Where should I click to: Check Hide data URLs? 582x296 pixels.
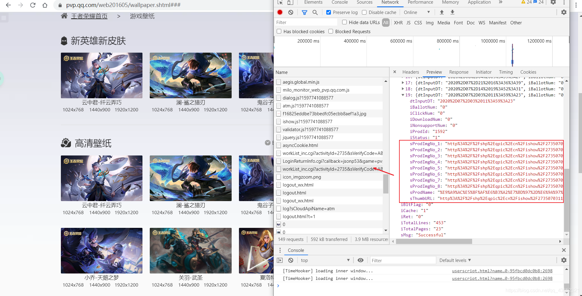coord(344,22)
